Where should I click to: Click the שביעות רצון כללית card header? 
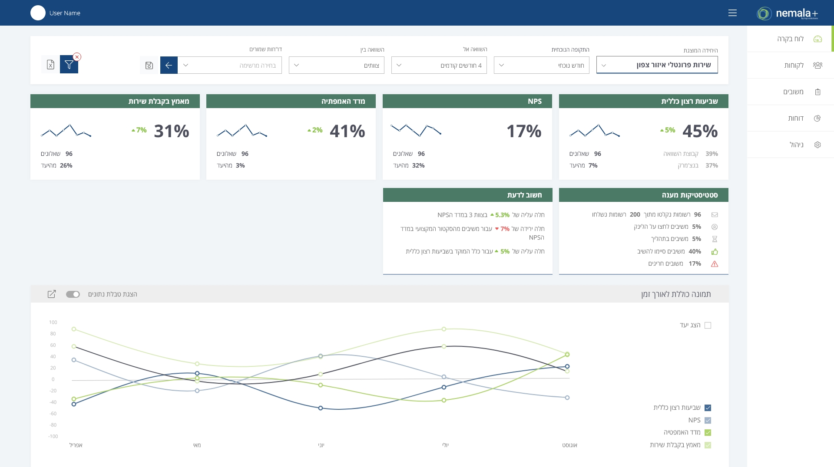point(644,101)
